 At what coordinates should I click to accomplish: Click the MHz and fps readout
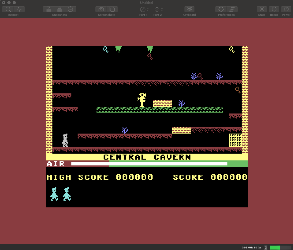pos(252,247)
